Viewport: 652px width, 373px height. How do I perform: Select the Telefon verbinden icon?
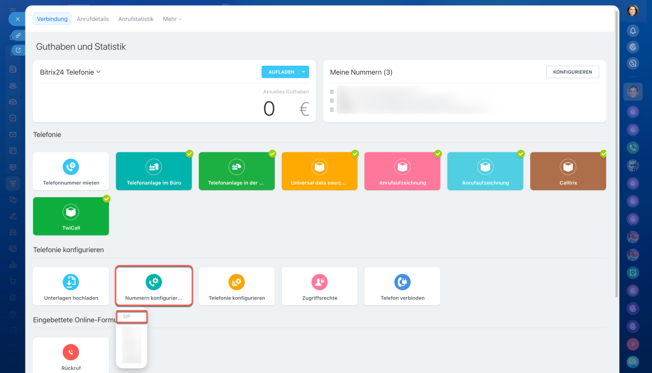(x=402, y=282)
